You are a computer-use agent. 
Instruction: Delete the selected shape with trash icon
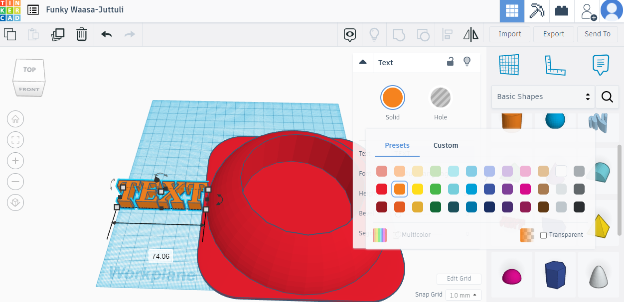82,34
